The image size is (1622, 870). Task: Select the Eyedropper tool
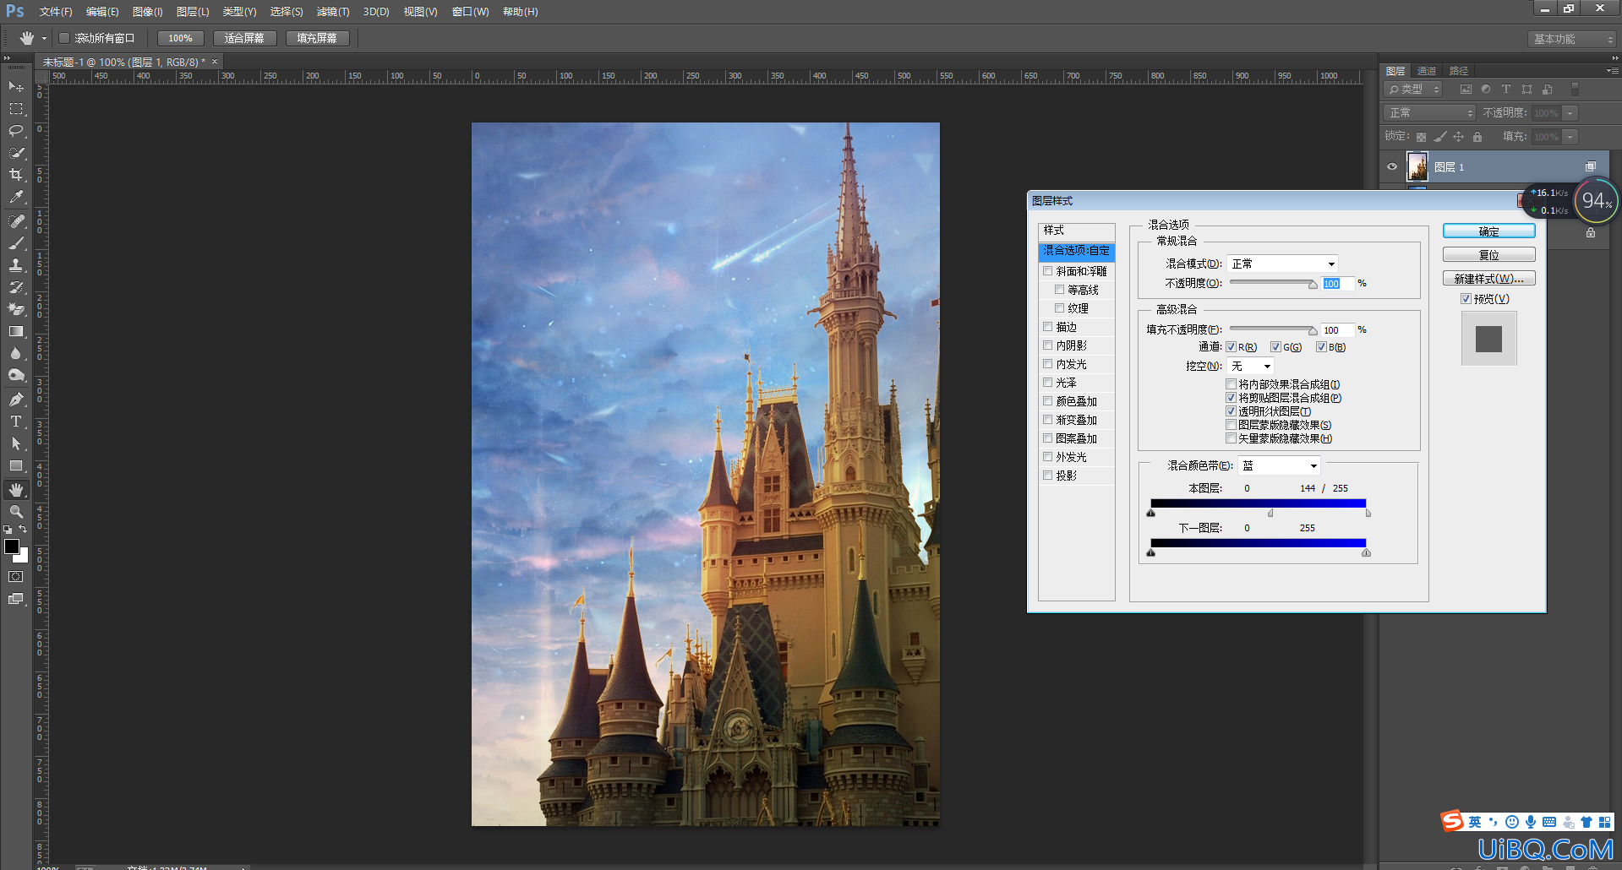pos(16,197)
